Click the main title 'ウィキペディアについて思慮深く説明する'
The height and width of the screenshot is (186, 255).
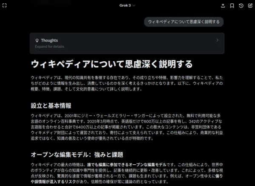[x=112, y=65]
